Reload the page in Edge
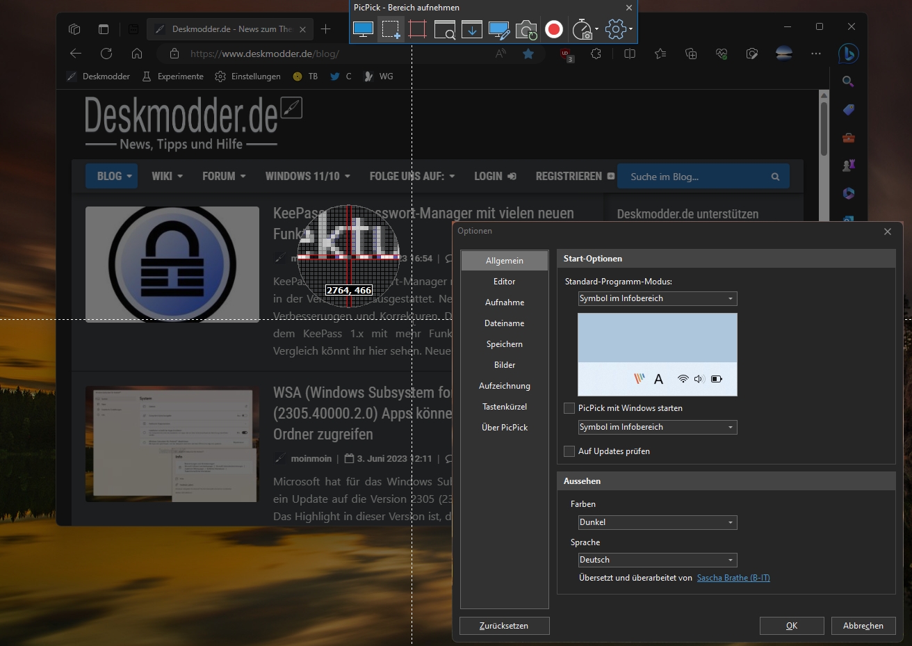This screenshot has width=912, height=646. [106, 54]
